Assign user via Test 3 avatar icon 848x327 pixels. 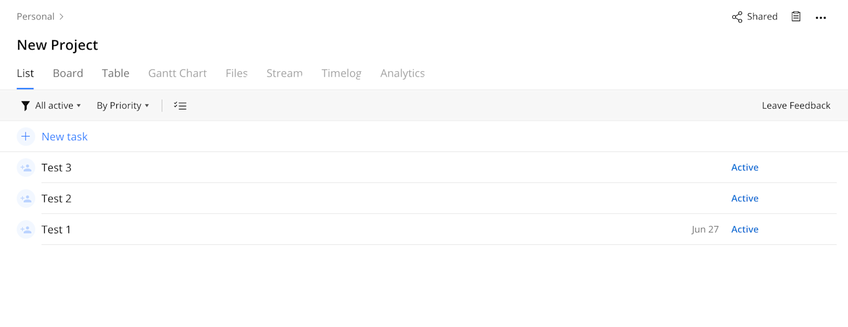click(x=26, y=167)
